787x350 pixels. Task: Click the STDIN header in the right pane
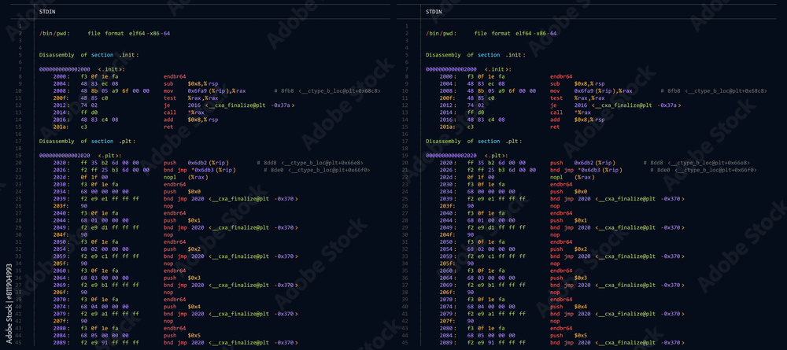point(434,12)
